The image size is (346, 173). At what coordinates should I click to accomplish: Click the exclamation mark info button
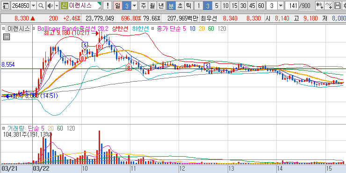(x=108, y=6)
